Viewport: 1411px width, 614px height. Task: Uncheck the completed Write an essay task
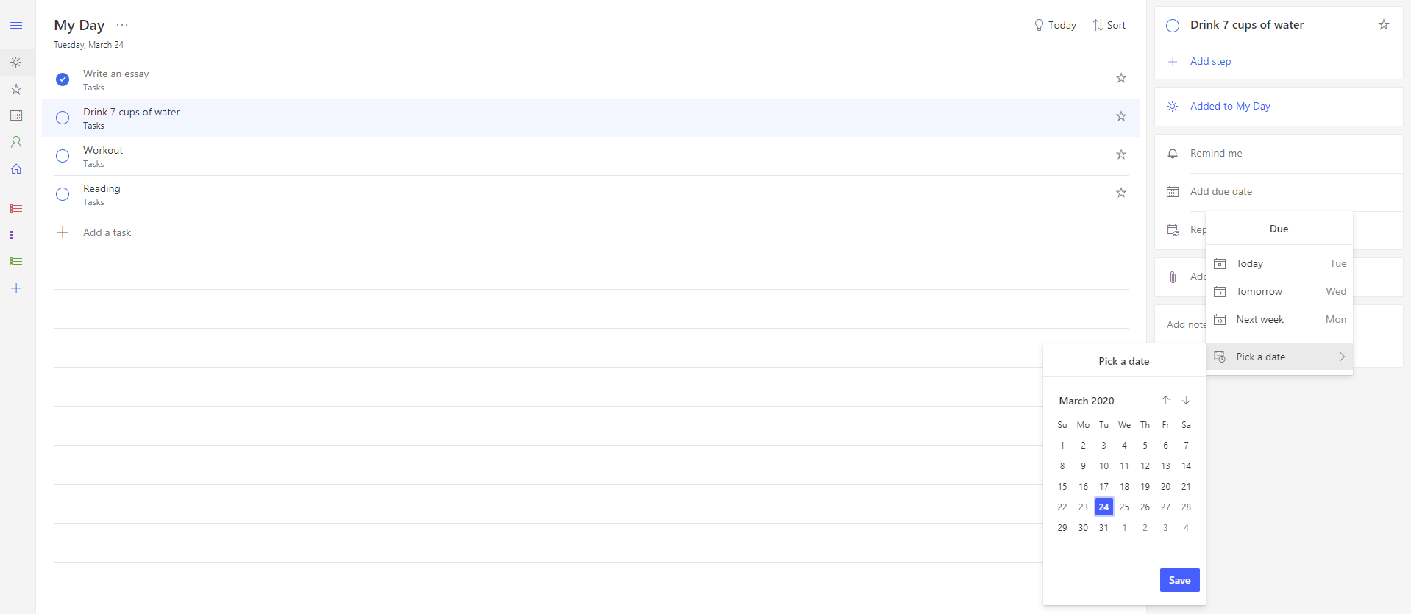63,79
